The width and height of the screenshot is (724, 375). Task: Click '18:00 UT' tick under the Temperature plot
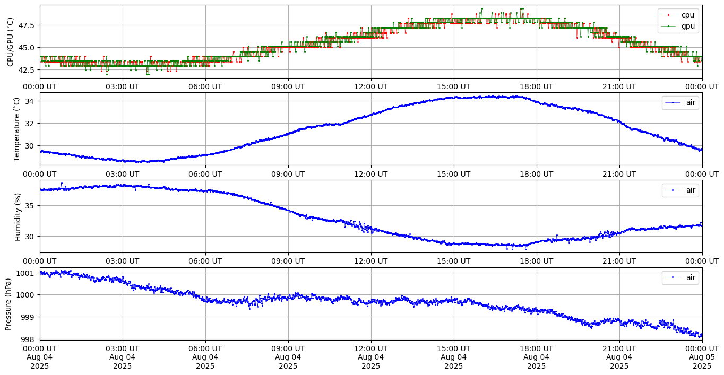tap(537, 173)
